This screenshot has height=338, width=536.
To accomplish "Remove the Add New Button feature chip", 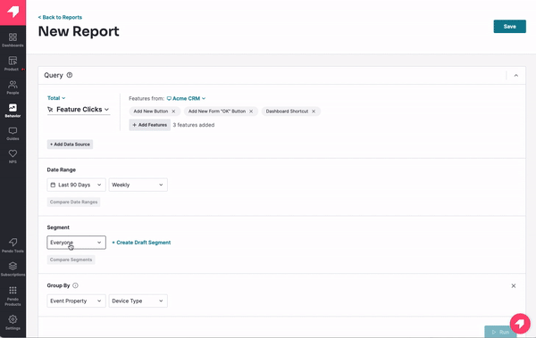I will pos(173,111).
